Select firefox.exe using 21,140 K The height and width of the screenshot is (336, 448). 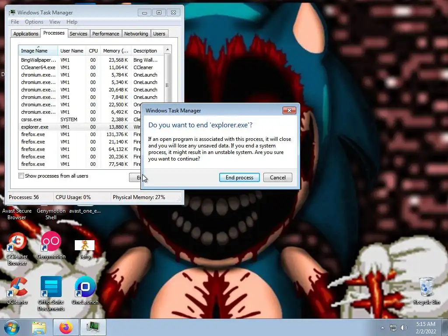tap(80, 142)
